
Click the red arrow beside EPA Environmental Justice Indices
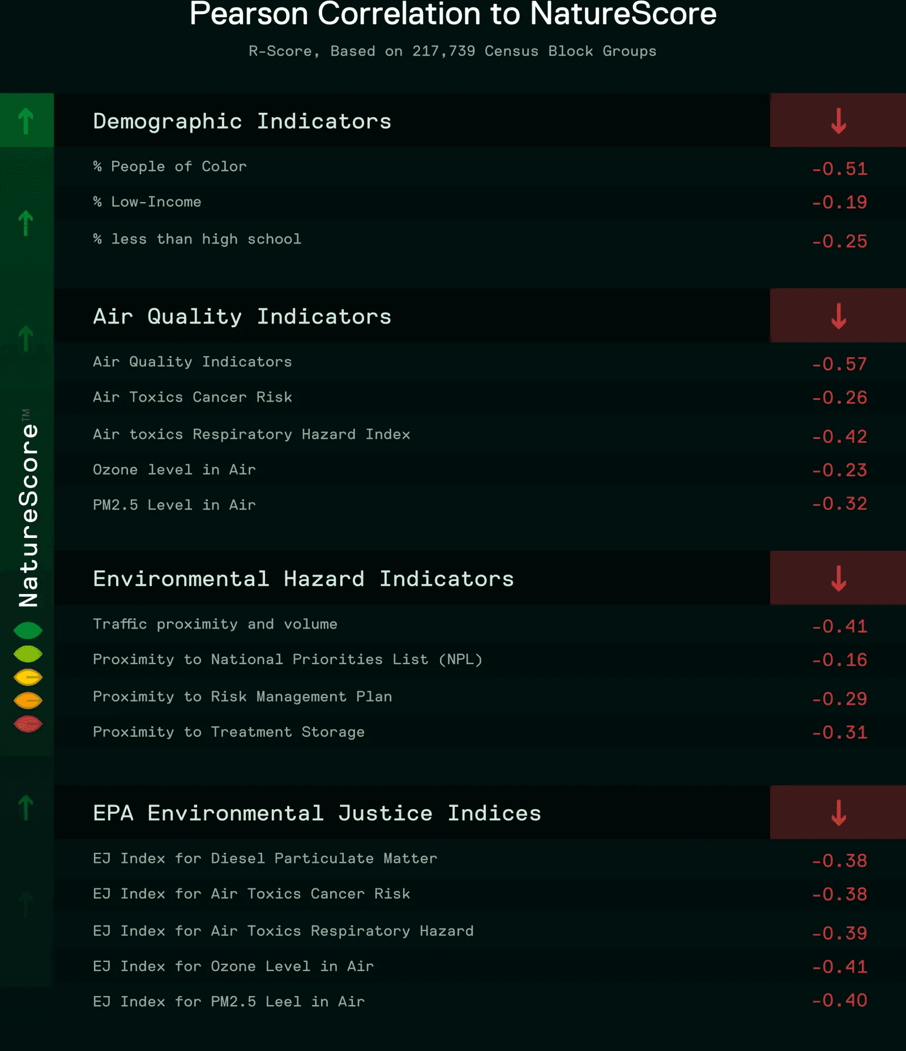tap(838, 813)
